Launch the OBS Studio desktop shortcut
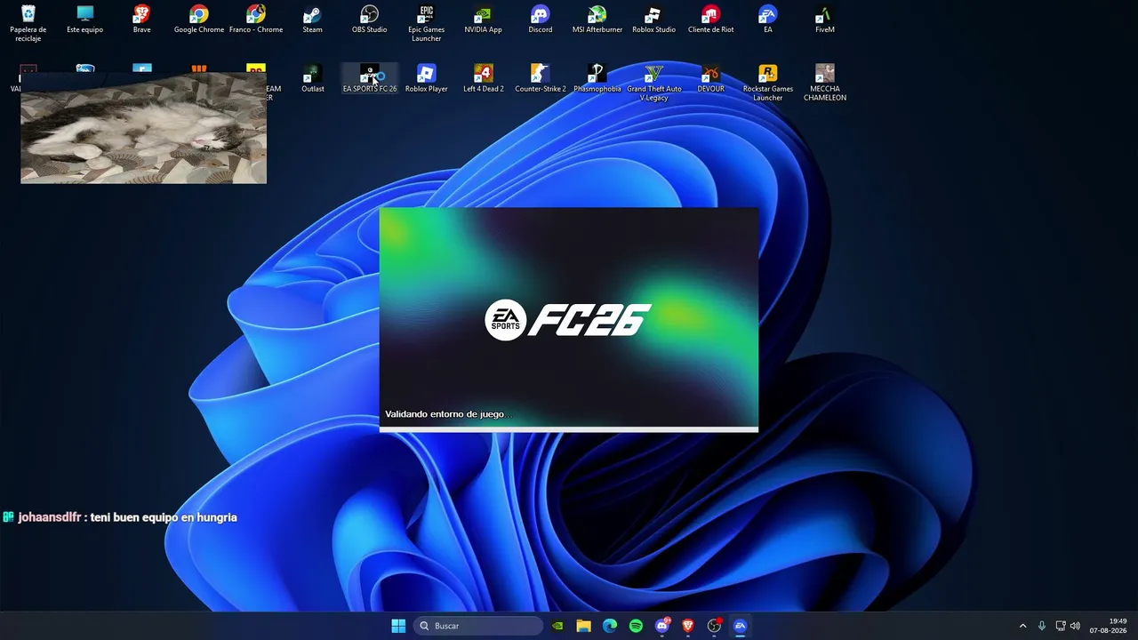Image resolution: width=1138 pixels, height=640 pixels. tap(370, 20)
